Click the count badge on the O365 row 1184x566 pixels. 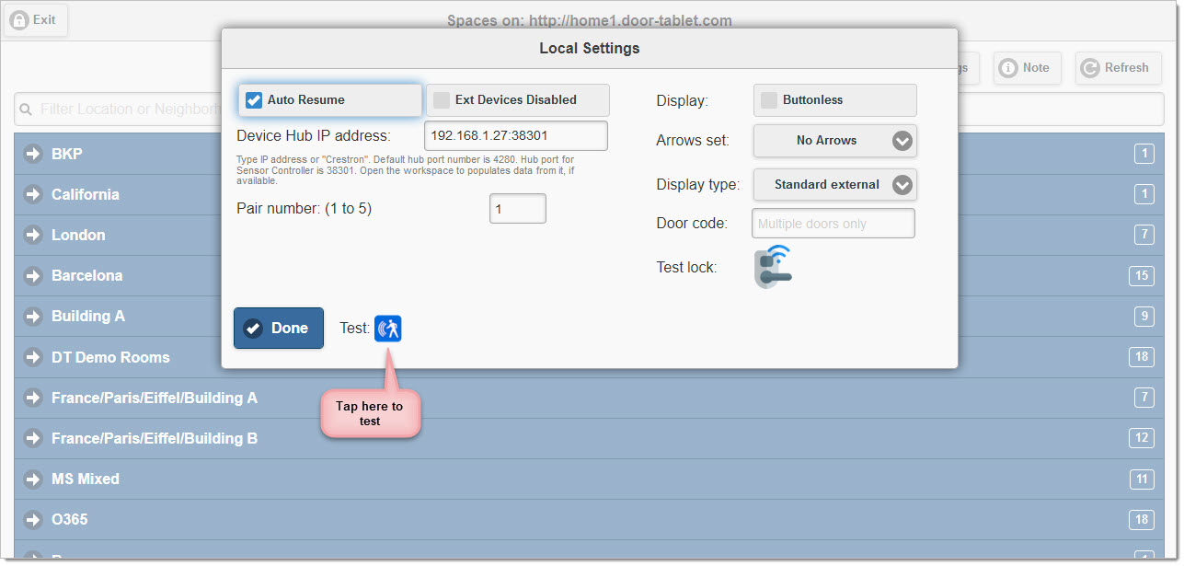pos(1142,519)
